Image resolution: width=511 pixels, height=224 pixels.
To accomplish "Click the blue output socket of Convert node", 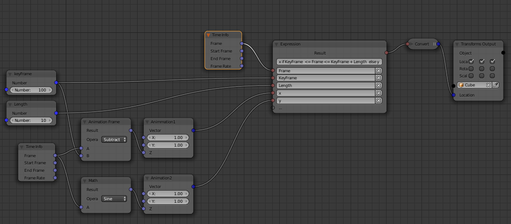I will (x=438, y=44).
